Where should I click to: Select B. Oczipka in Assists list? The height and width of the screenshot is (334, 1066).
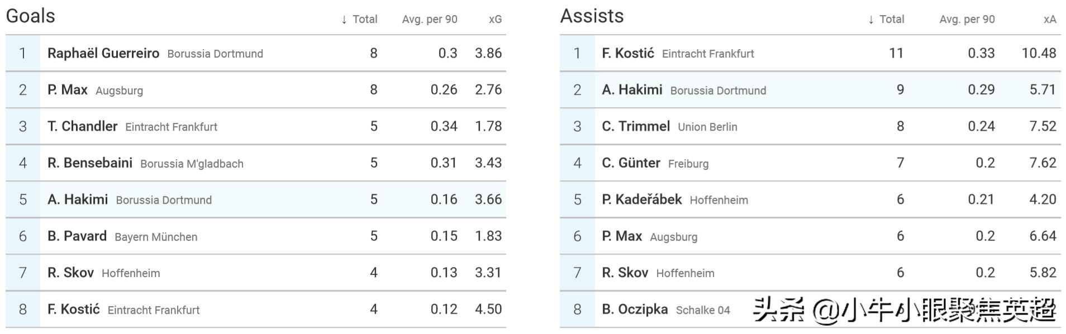[635, 309]
